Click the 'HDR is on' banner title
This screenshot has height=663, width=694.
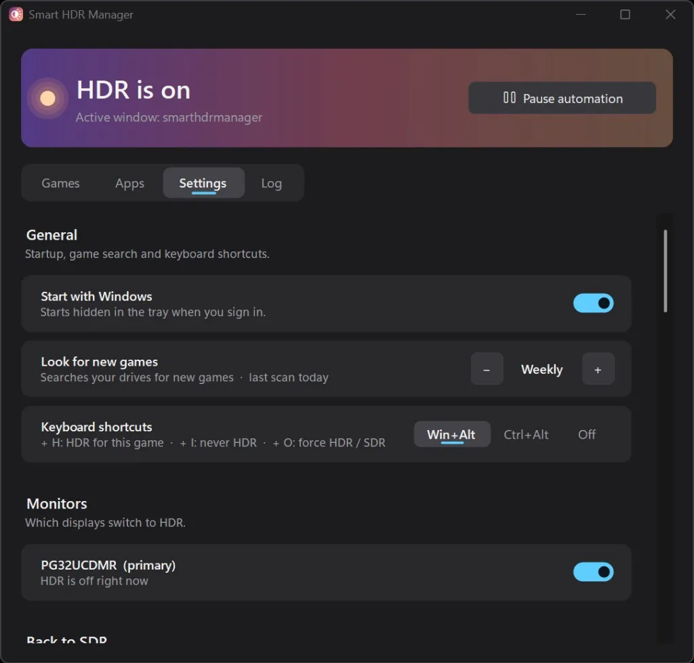[134, 90]
